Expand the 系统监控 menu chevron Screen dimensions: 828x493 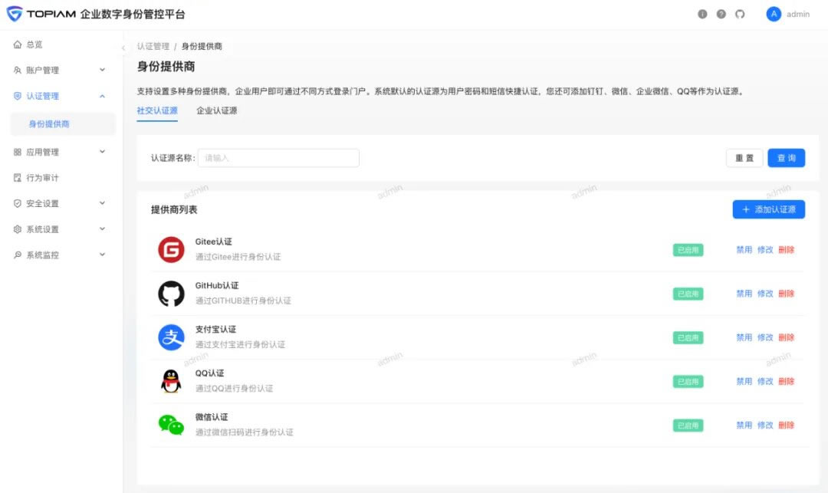(x=103, y=255)
